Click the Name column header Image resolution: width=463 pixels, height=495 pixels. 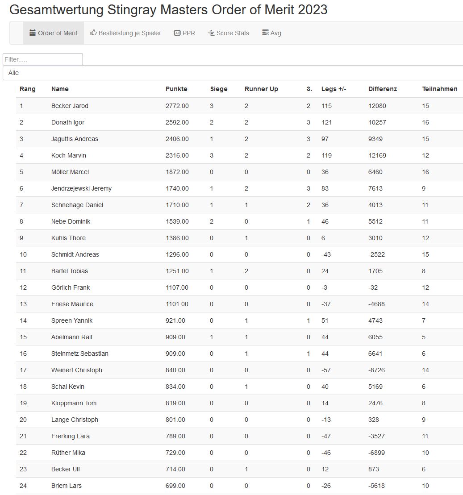(x=60, y=89)
